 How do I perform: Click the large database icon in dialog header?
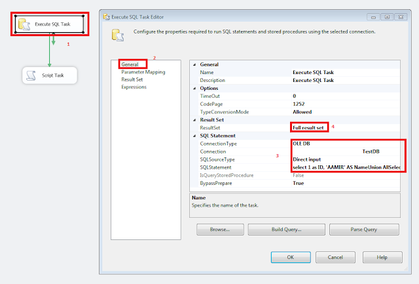pos(118,35)
